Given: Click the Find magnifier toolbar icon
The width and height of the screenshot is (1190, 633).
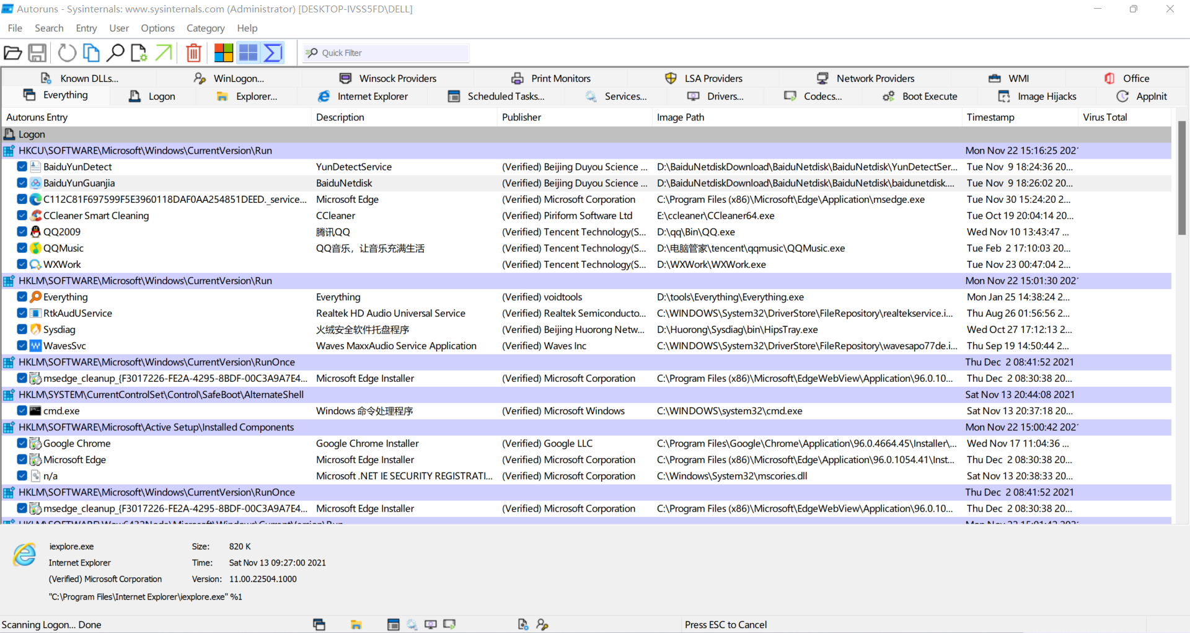Looking at the screenshot, I should [x=115, y=53].
